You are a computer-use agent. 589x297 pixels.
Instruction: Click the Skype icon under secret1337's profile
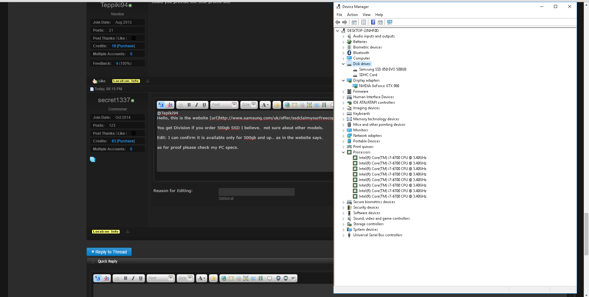coord(92,159)
